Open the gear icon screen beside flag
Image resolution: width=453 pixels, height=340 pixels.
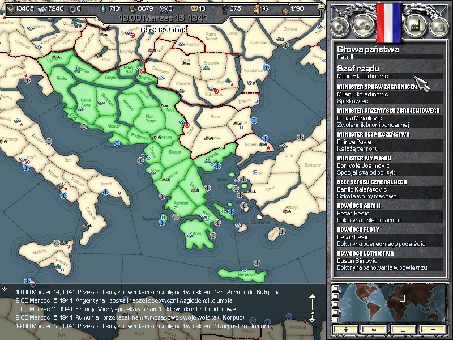pos(340,27)
